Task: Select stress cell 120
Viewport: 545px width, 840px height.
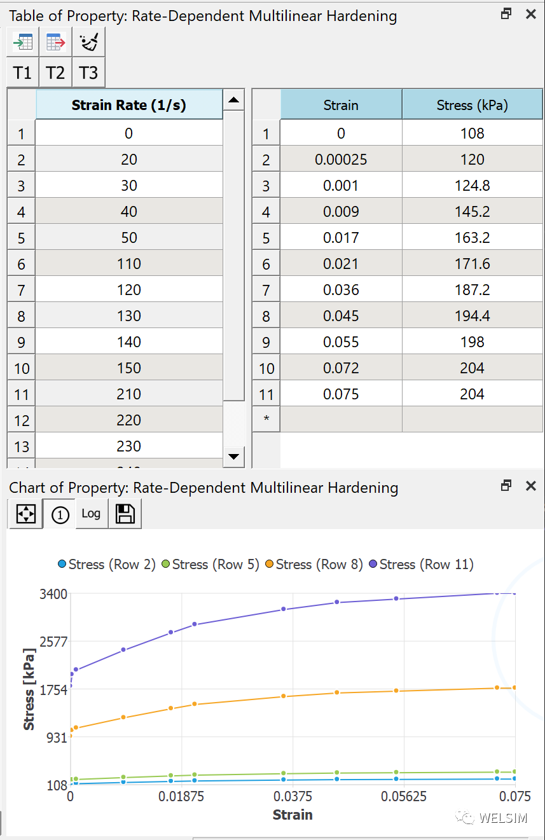Action: pos(473,160)
